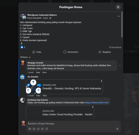The width and height of the screenshot is (139, 135).
Task: Click 1 menit comment timestamp
Action: tap(31, 73)
